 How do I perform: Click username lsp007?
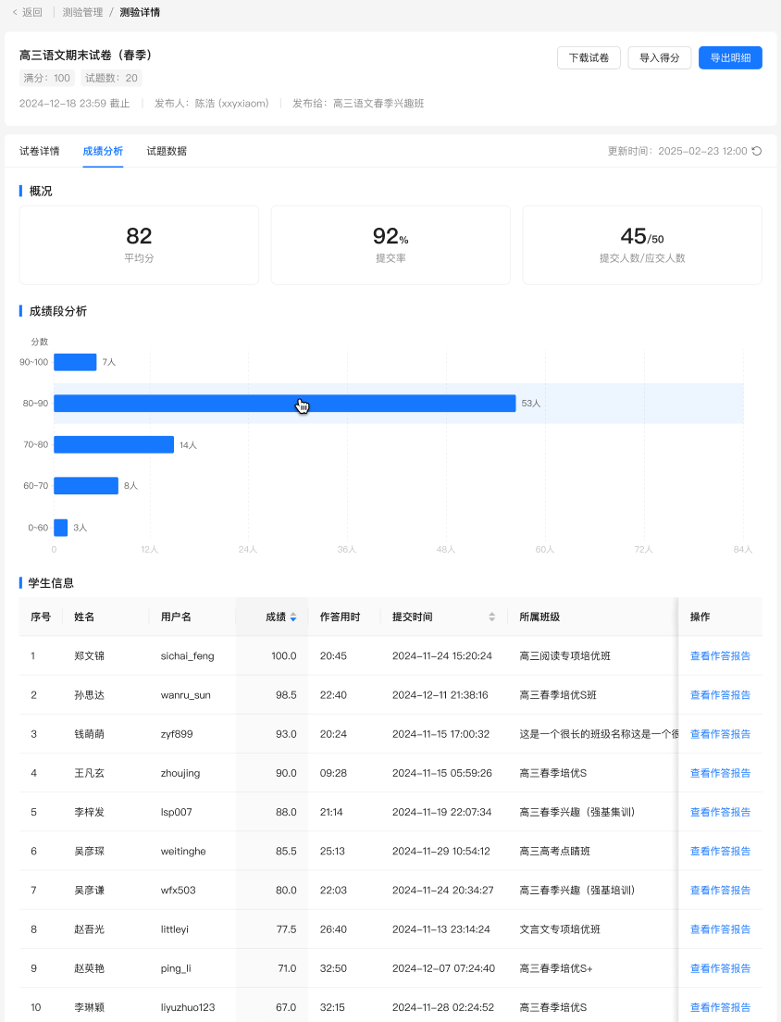click(177, 812)
